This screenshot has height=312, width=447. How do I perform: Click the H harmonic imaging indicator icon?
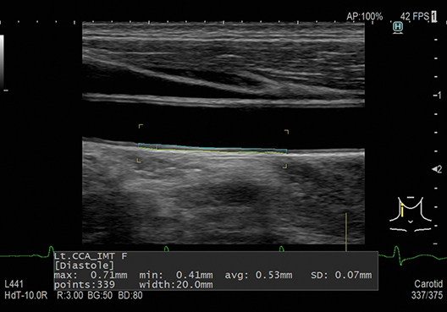[x=398, y=27]
